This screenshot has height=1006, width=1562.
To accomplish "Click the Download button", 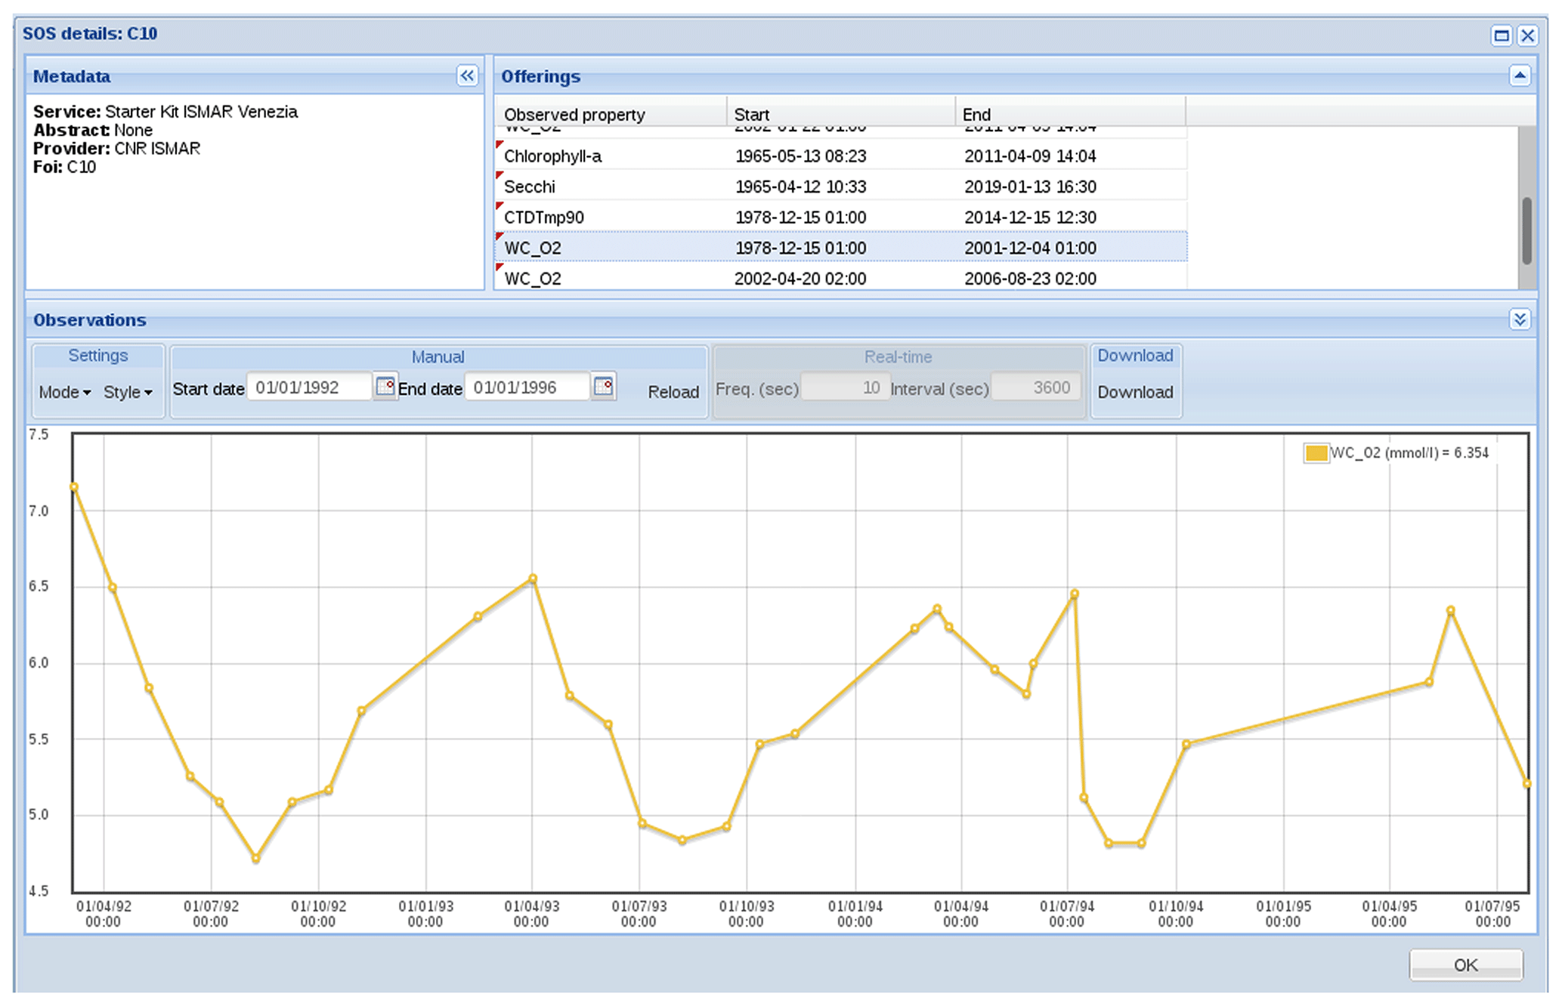I will (x=1135, y=392).
